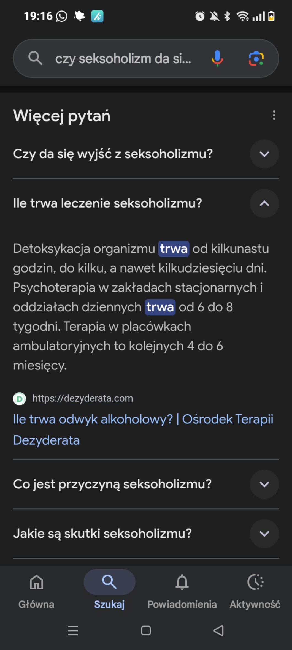Tap the microphone voice search icon

pyautogui.click(x=217, y=58)
